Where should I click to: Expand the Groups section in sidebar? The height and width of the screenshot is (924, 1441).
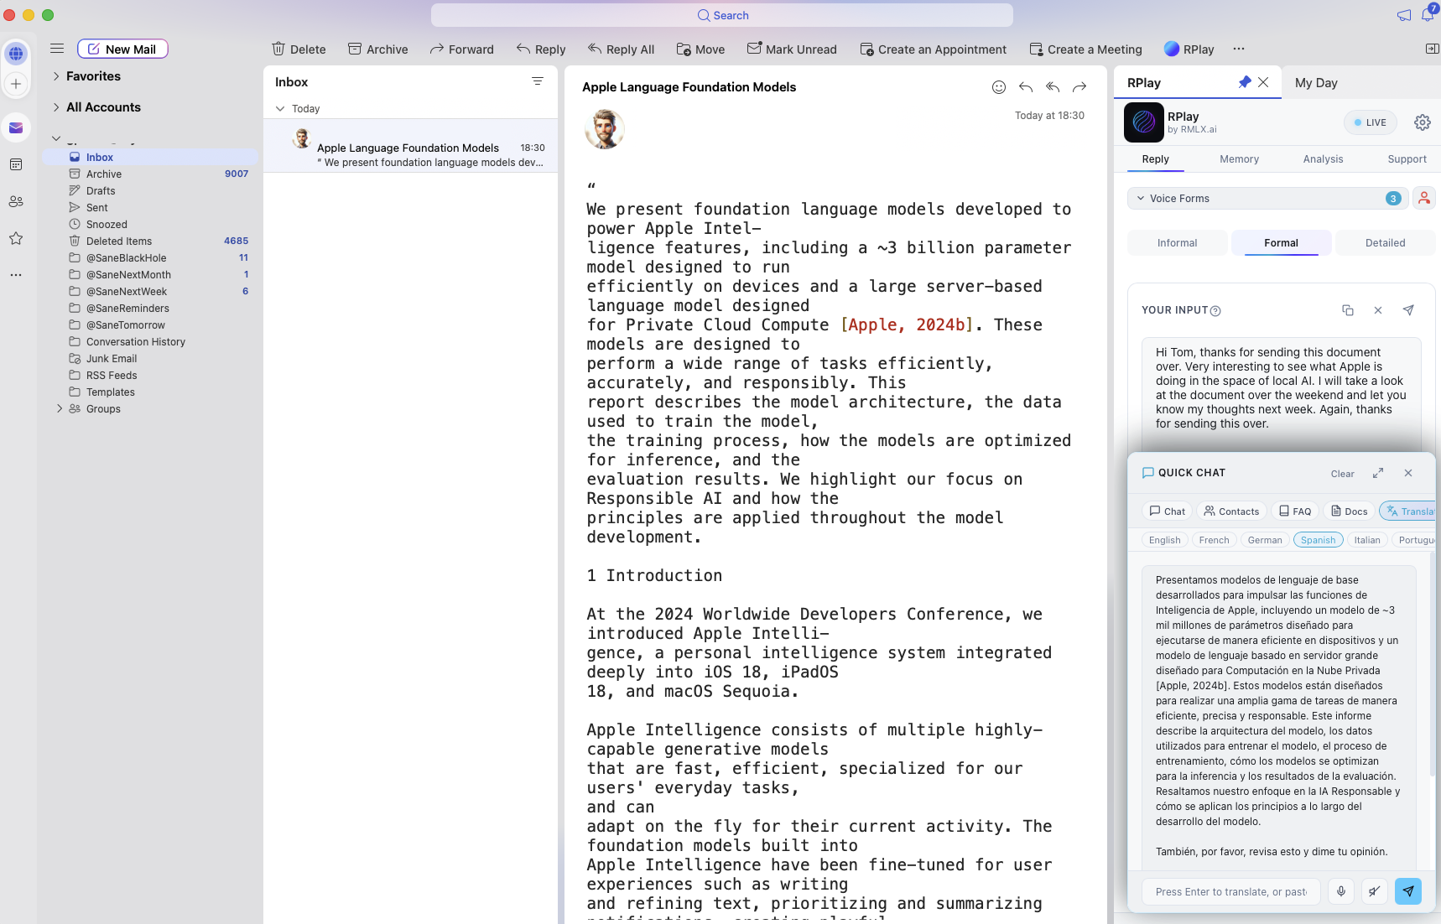(59, 408)
